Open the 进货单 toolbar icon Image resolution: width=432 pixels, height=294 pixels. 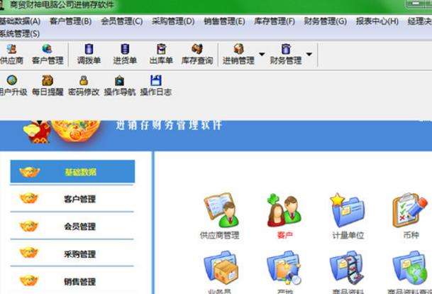point(125,55)
